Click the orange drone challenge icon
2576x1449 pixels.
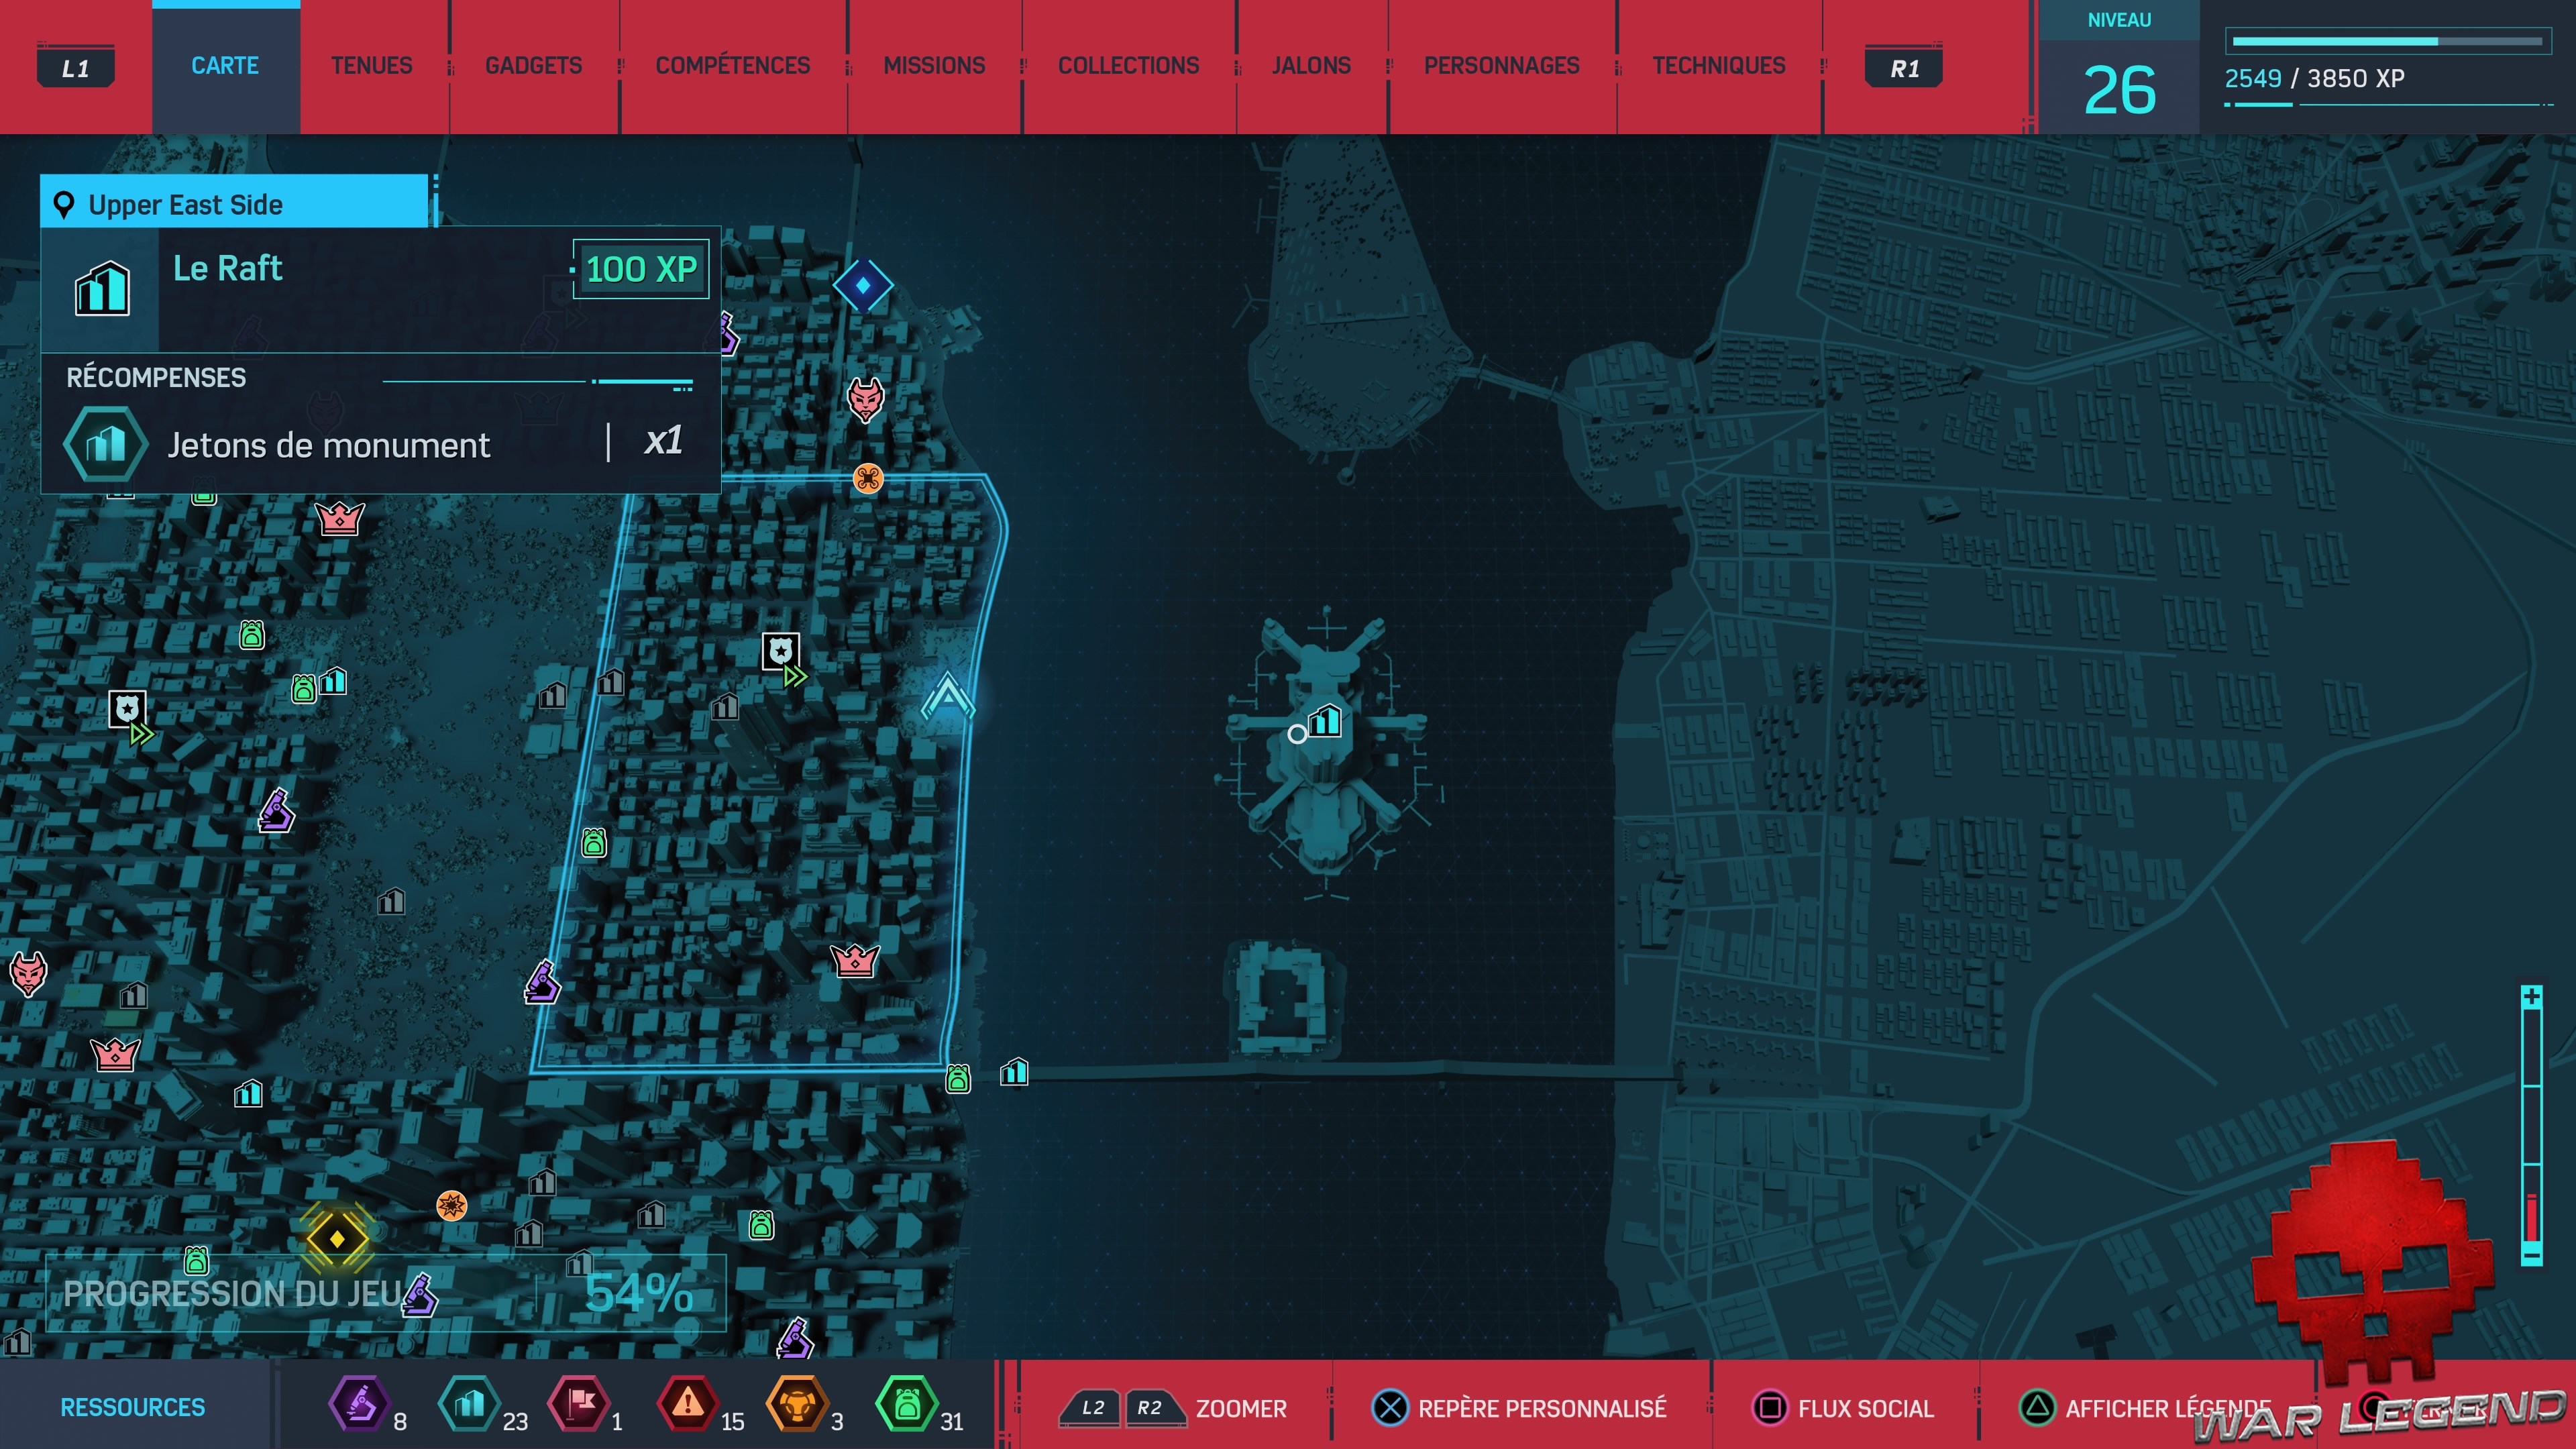coord(866,479)
